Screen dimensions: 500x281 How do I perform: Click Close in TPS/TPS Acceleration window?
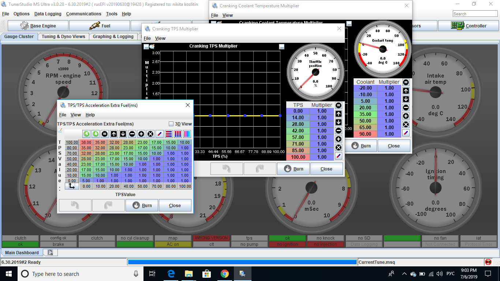pos(175,205)
